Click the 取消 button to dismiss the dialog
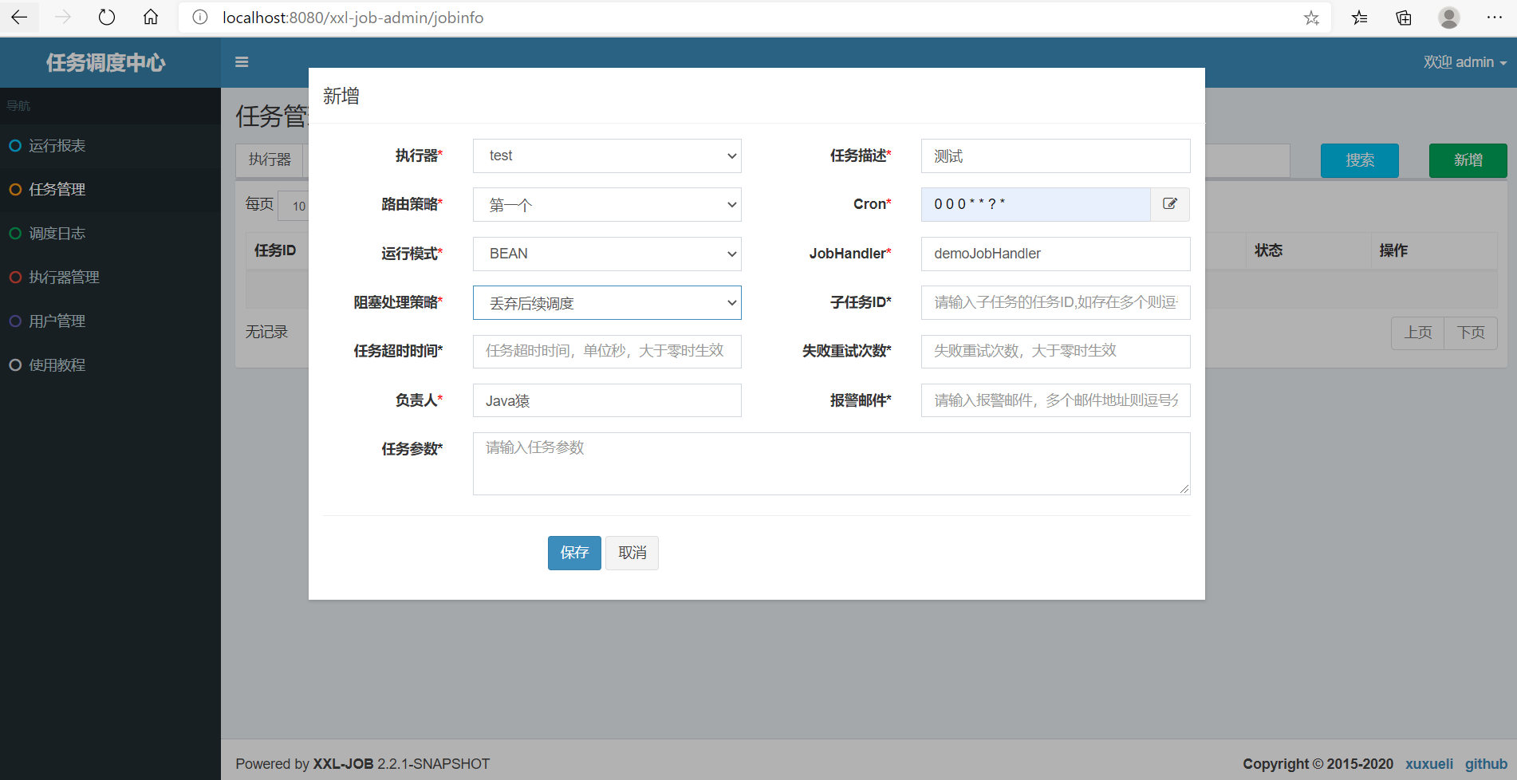 click(x=631, y=553)
